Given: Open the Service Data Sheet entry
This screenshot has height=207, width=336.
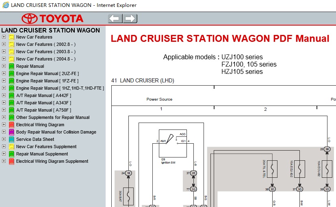Looking at the screenshot, I should tap(35, 139).
